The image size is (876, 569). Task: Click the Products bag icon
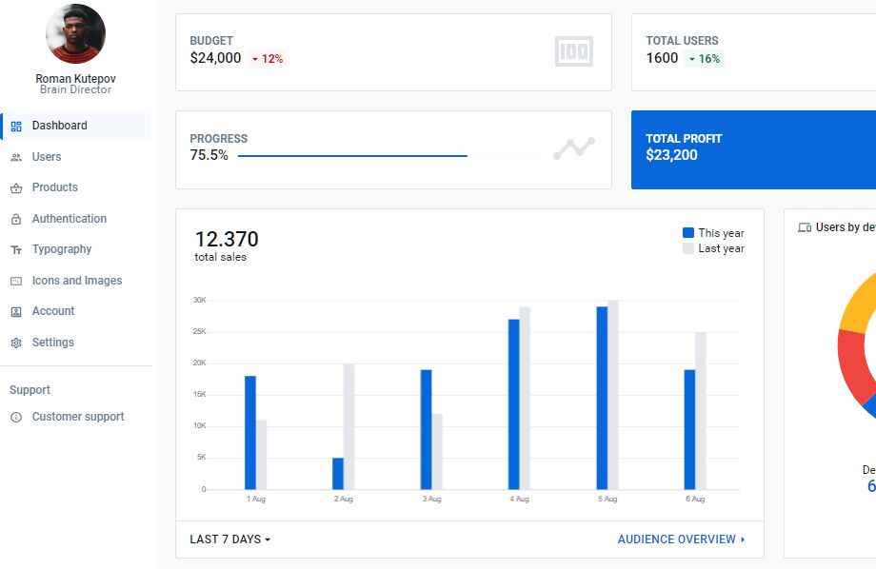(16, 187)
